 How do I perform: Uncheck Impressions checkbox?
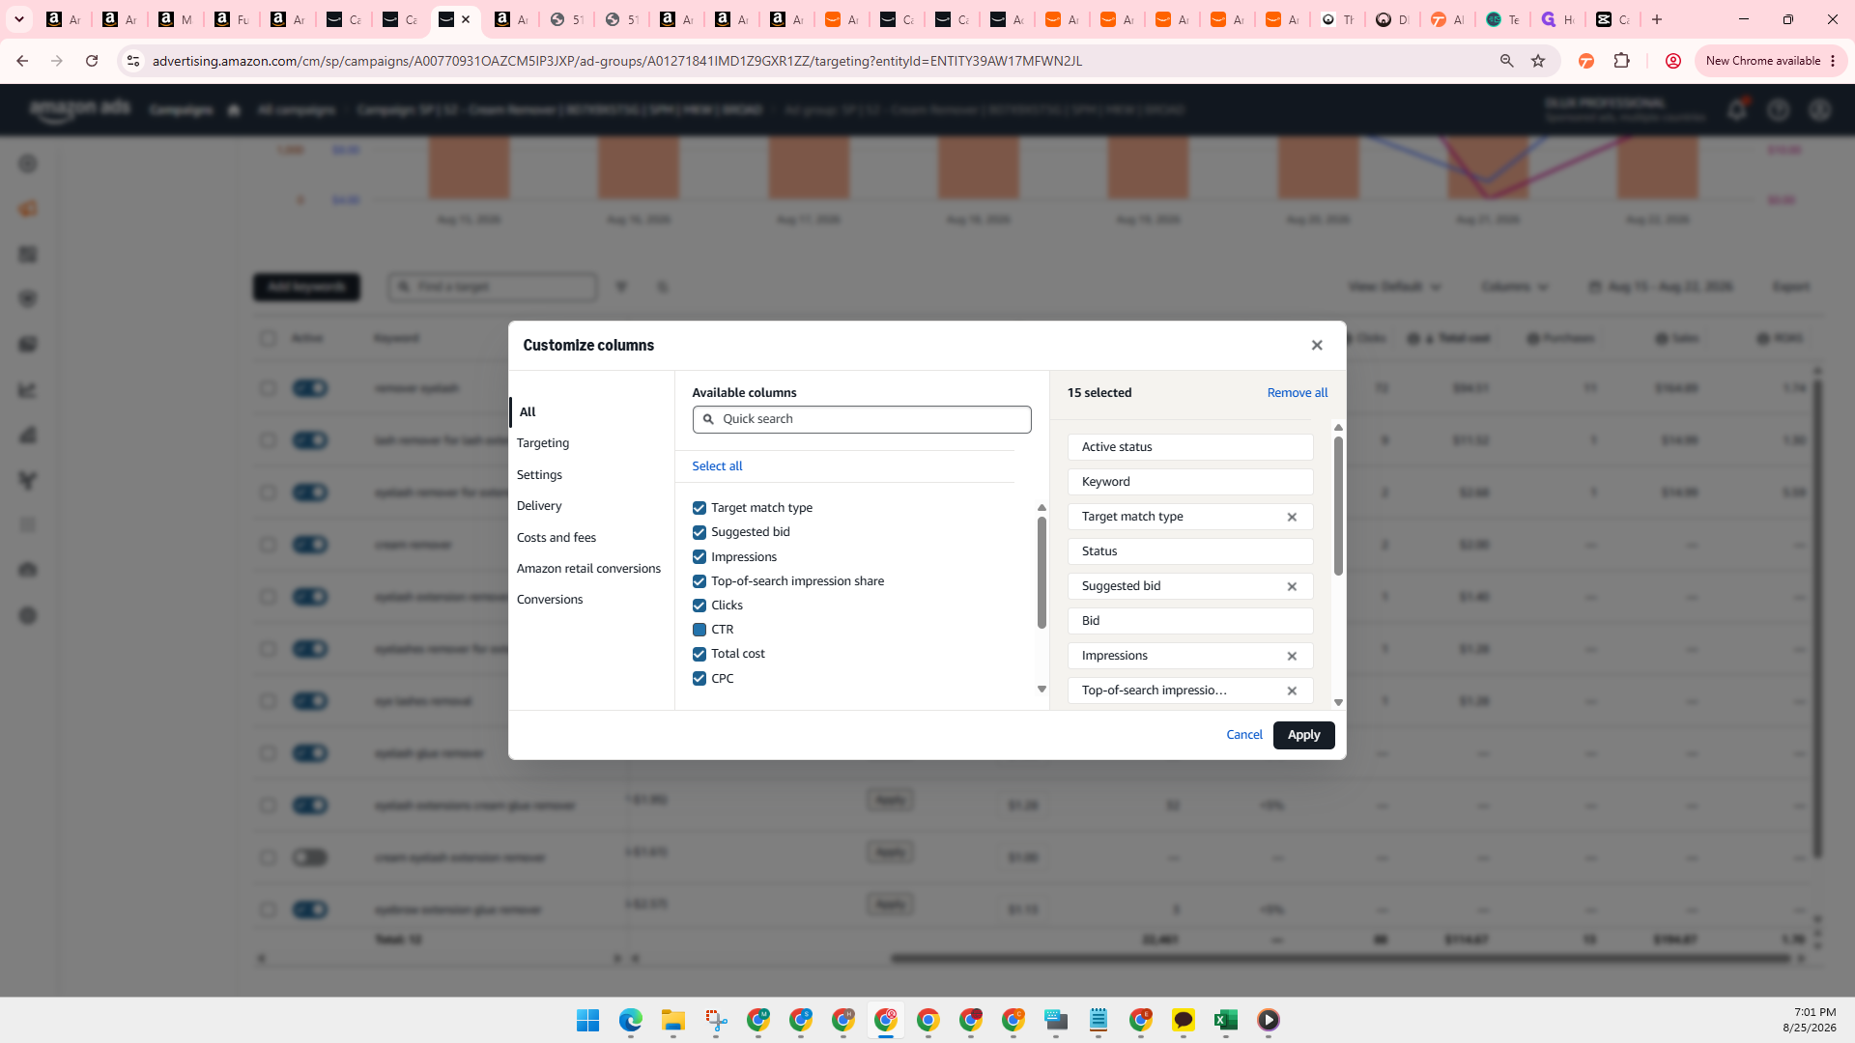[x=699, y=557]
